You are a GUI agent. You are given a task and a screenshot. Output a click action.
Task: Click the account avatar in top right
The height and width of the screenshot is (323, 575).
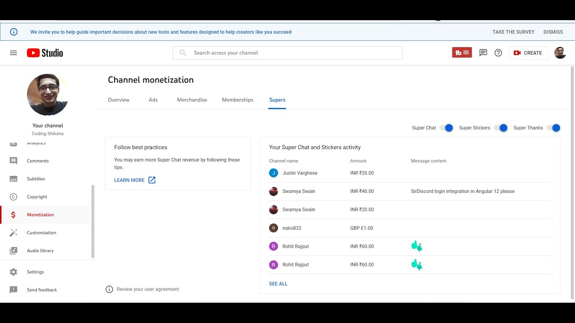pyautogui.click(x=560, y=53)
